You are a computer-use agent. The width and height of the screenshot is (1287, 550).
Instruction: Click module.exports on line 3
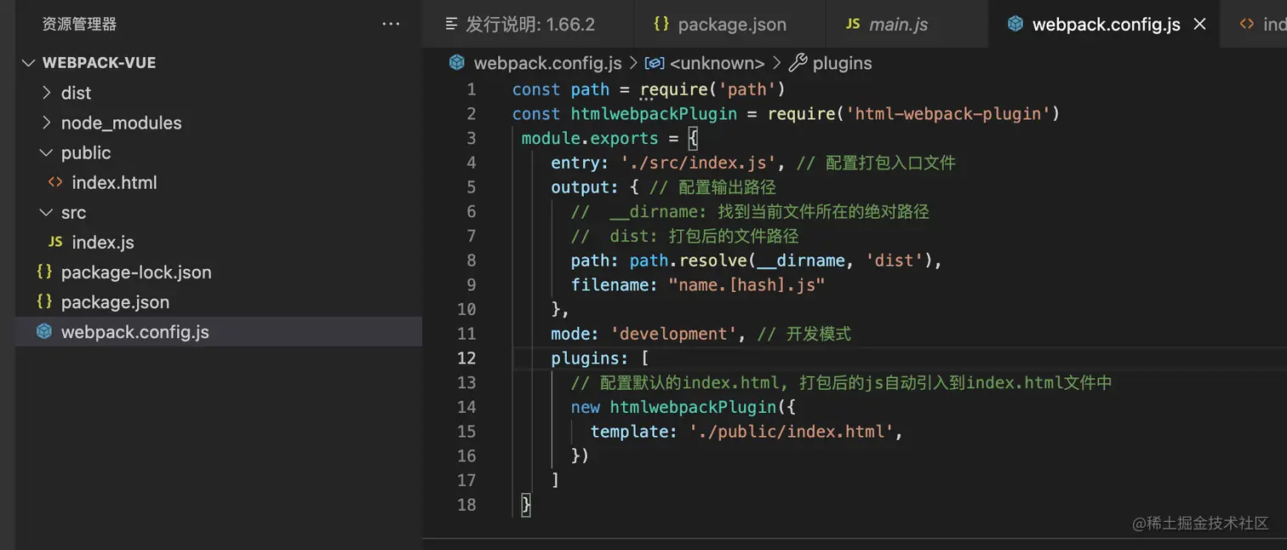click(x=590, y=138)
